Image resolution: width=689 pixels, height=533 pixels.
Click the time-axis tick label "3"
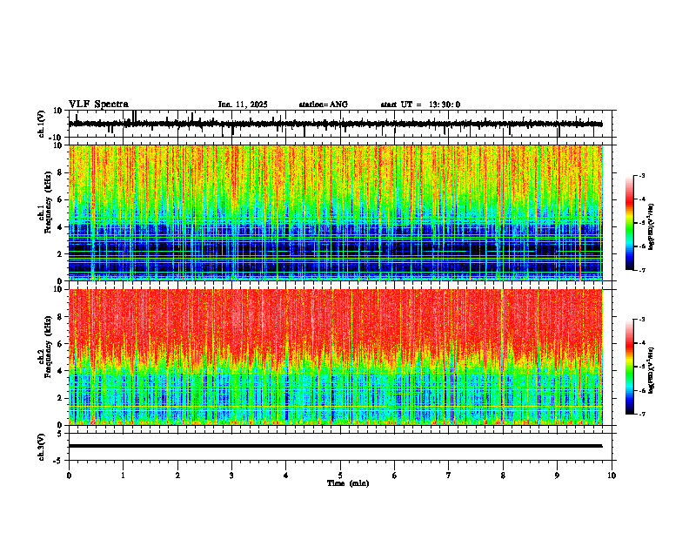(x=231, y=476)
